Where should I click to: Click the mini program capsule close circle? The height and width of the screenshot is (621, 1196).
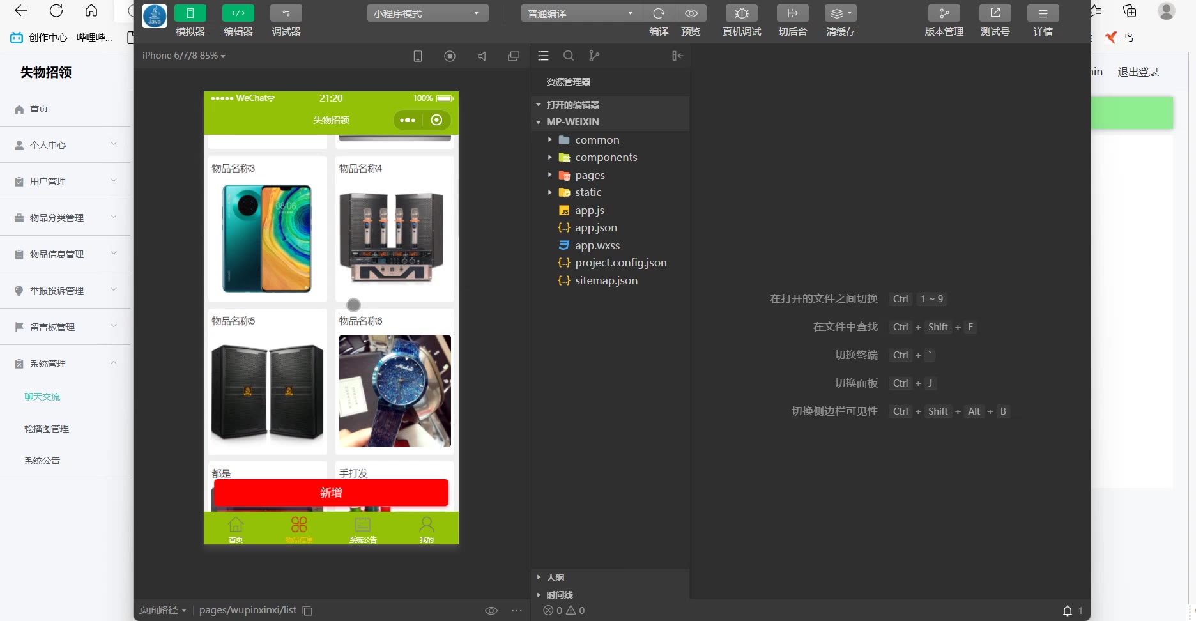437,120
